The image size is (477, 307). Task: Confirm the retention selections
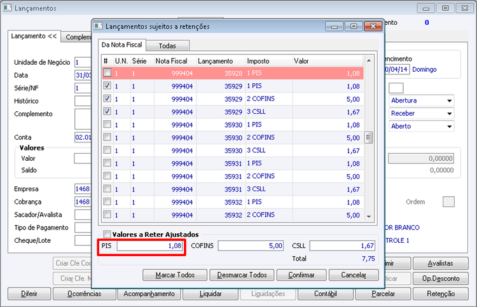point(301,275)
